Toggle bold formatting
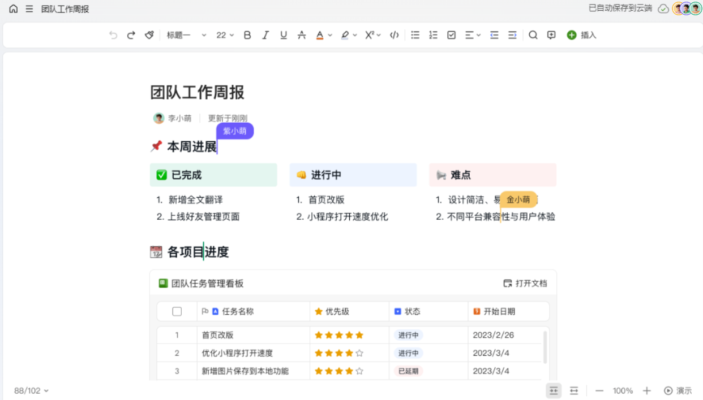Viewport: 703px width, 400px height. click(x=247, y=35)
